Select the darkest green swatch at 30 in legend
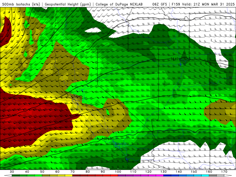Viewport: 236px width, 177px height. pyautogui.click(x=16, y=176)
